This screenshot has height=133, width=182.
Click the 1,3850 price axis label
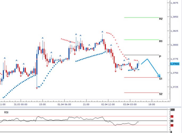pyautogui.click(x=174, y=17)
